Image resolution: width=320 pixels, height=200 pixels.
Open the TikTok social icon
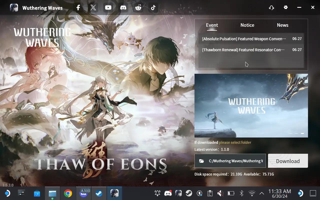point(153,7)
